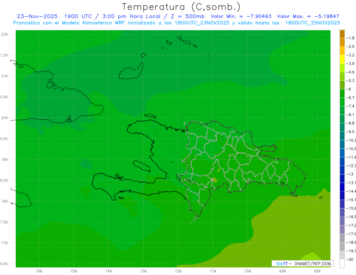The height and width of the screenshot is (275, 356).
Task: Click the '-15.8' color scale label
Action: coord(351,208)
